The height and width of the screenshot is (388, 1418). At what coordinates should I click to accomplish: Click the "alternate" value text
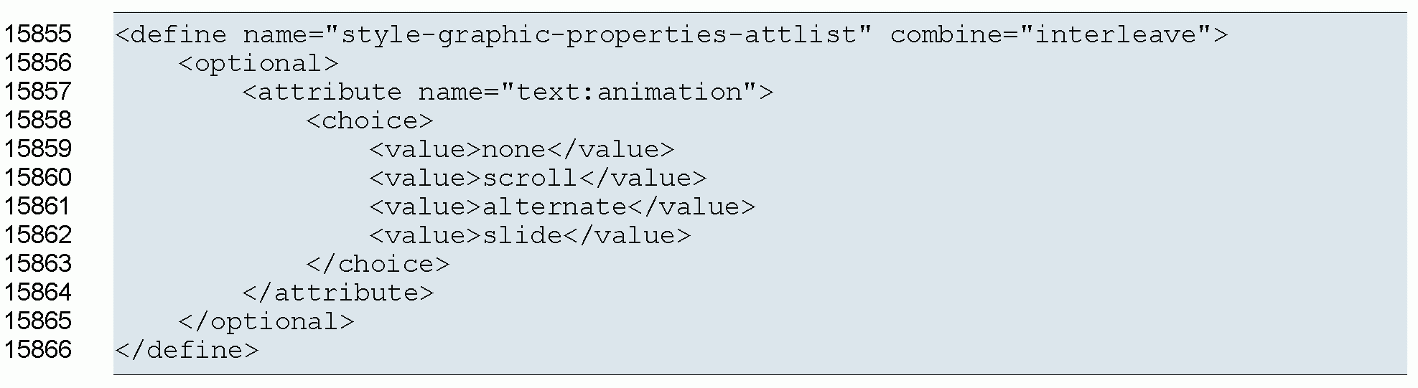[x=554, y=207]
